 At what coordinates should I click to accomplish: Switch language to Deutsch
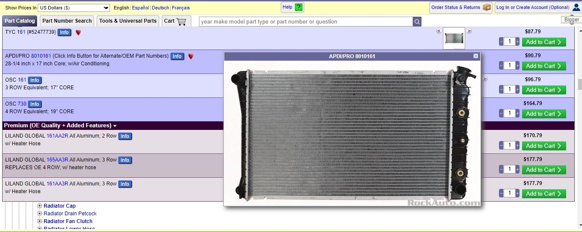(x=160, y=8)
